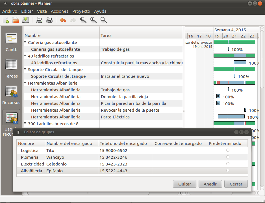Open the Acciones menu
This screenshot has width=265, height=203.
pyautogui.click(x=60, y=11)
